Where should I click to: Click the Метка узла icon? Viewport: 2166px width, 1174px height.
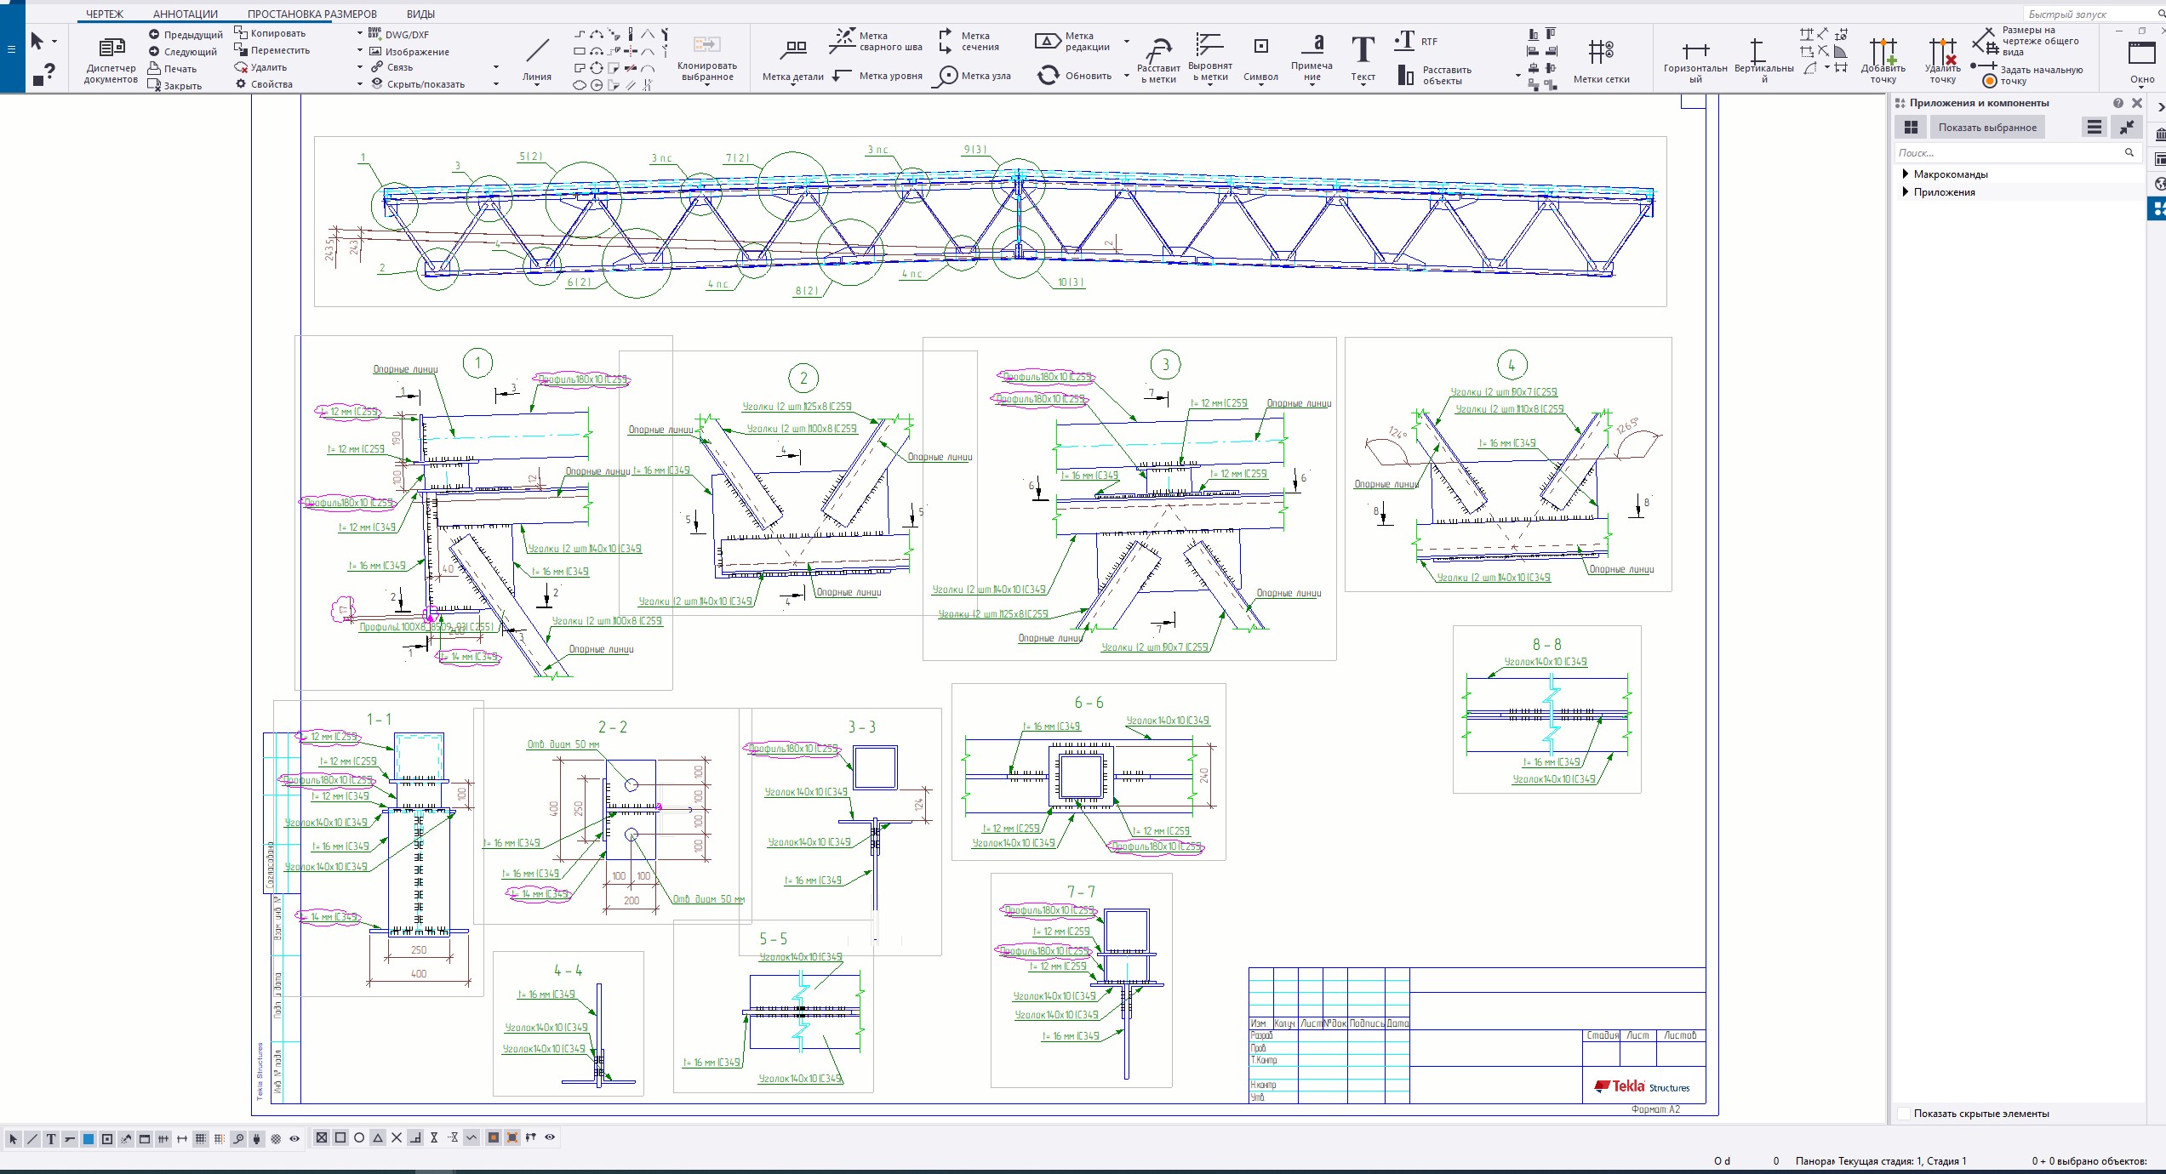[946, 77]
